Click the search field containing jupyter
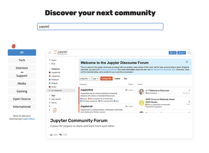Viewport: 209px width, 153px height. (x=100, y=27)
